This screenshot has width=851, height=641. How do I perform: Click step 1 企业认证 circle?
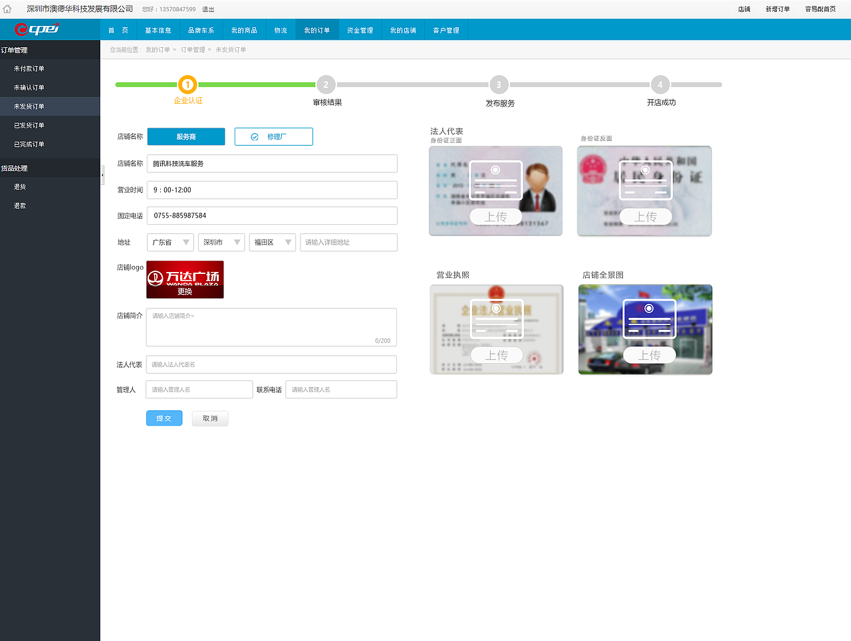(187, 84)
